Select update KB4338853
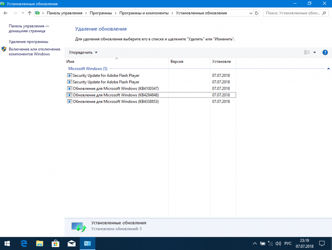 (151, 102)
